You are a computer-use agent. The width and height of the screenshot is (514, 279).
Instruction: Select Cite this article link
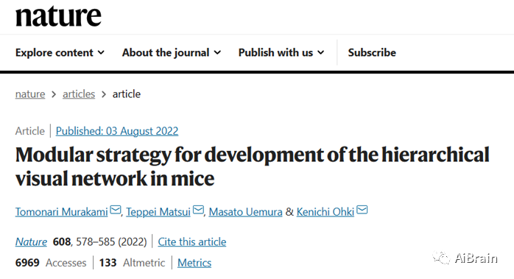[x=192, y=242]
